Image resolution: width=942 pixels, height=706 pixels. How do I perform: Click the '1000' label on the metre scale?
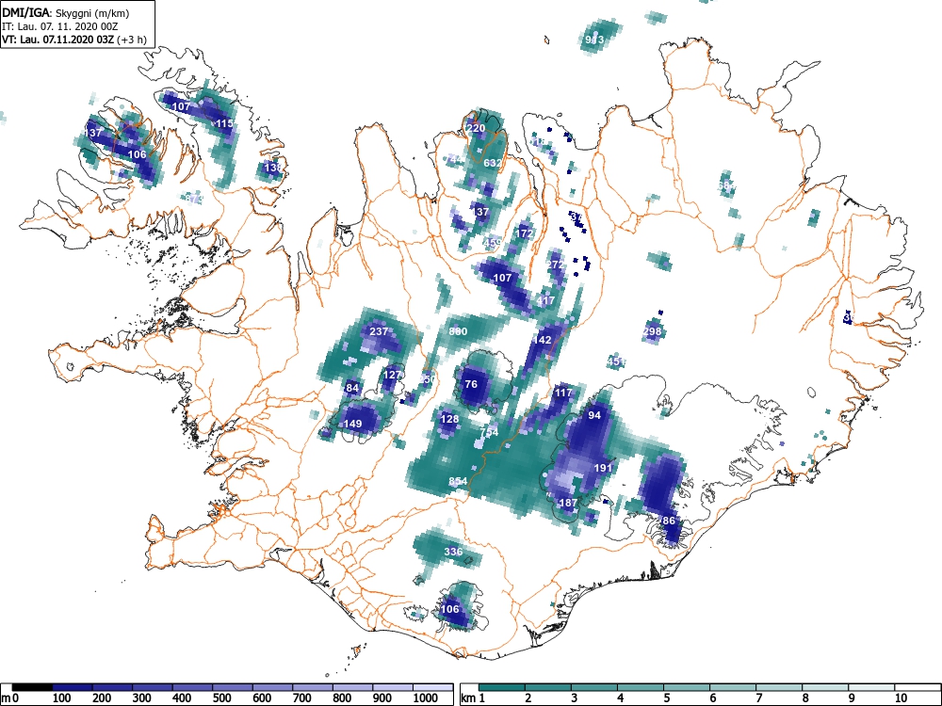pyautogui.click(x=426, y=698)
